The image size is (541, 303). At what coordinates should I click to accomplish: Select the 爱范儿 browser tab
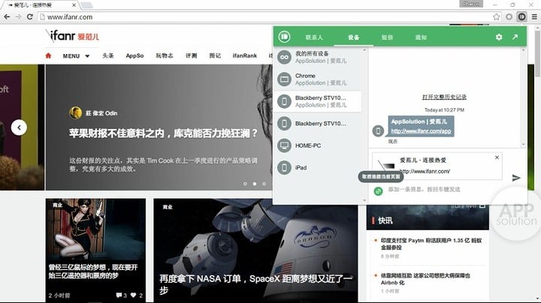[41, 4]
